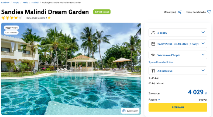The image size is (213, 117).
Task: Open the 26.09.2023 - 03.10.2023 date dropdown
Action: [x=178, y=44]
